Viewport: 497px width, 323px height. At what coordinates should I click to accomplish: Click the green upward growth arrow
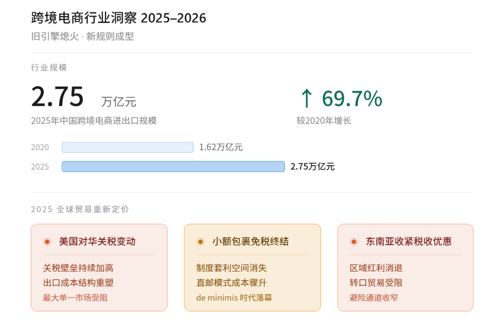click(x=306, y=98)
